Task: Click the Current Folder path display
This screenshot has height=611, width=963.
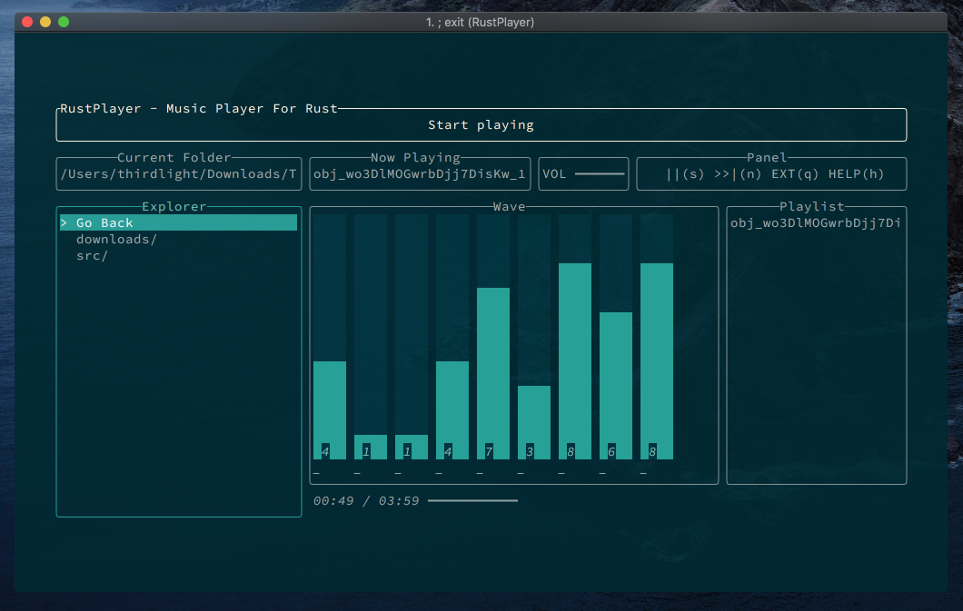Action: (178, 173)
